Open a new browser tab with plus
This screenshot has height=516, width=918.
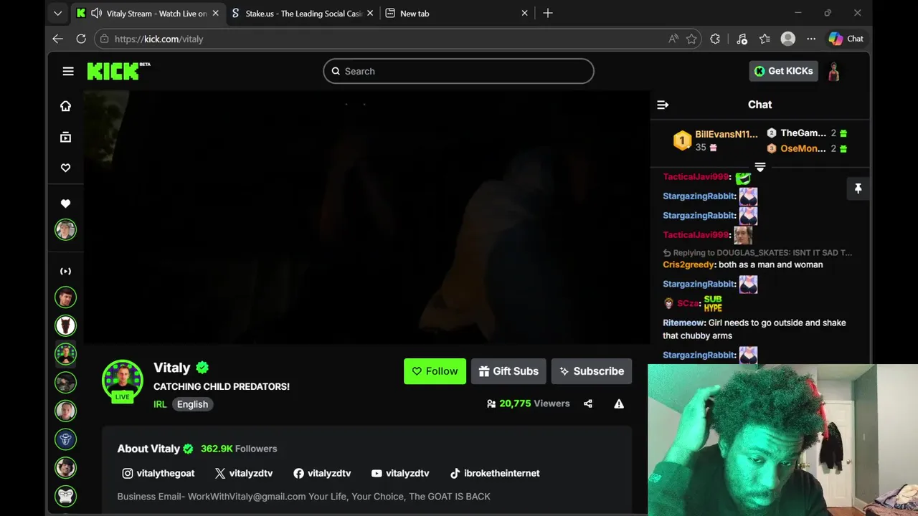548,13
